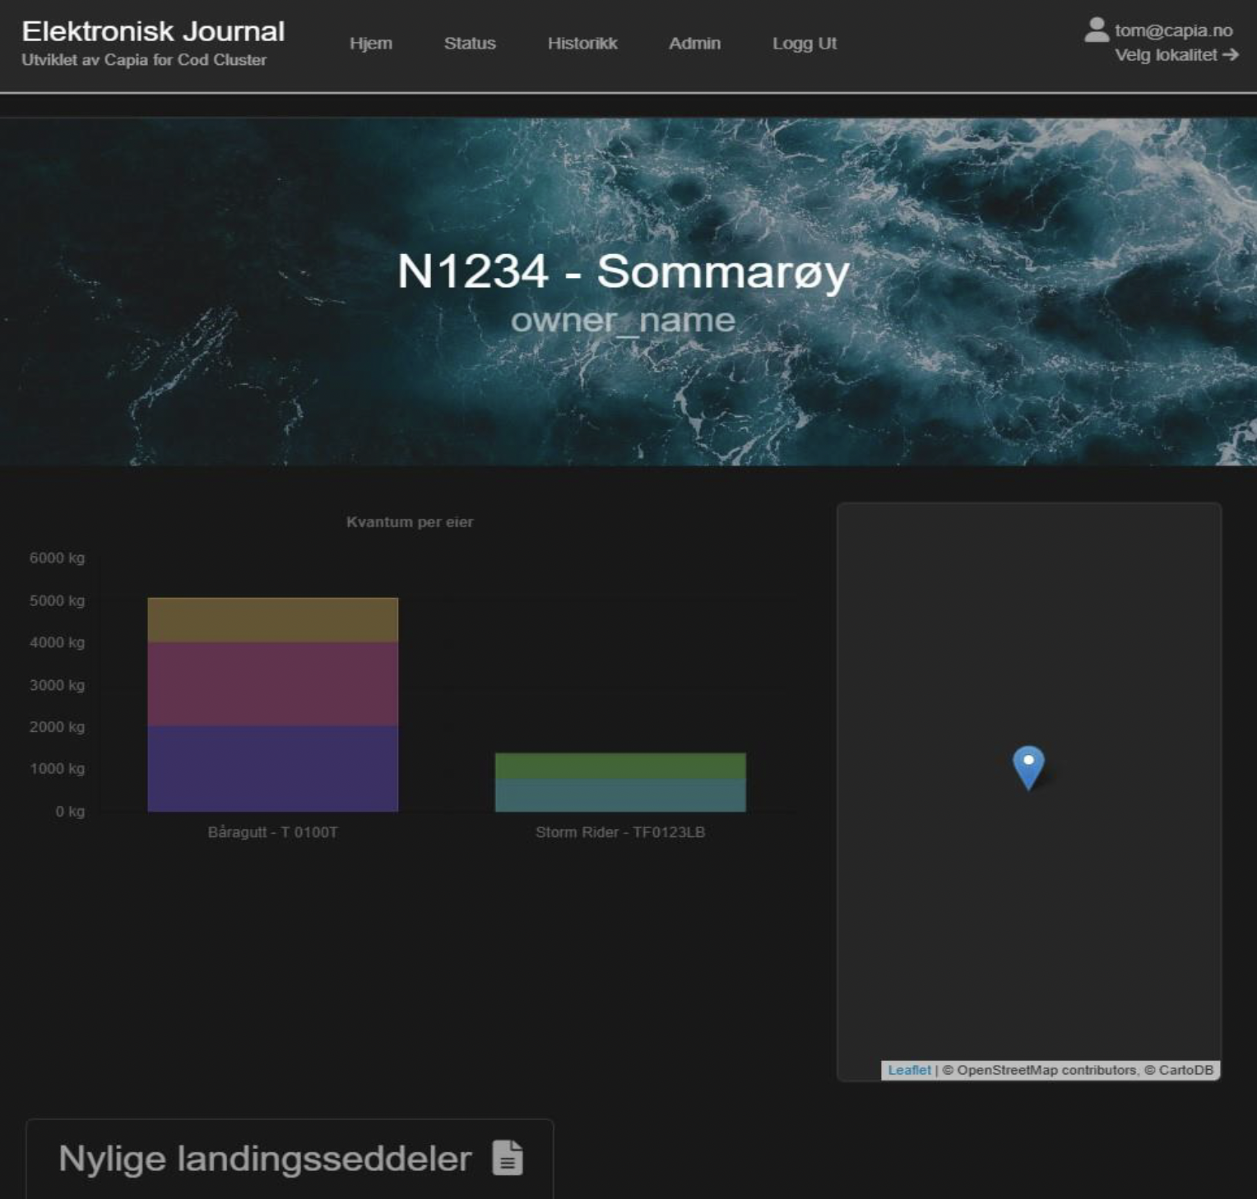This screenshot has height=1199, width=1257.
Task: Log out using Logg Ut
Action: pyautogui.click(x=804, y=44)
